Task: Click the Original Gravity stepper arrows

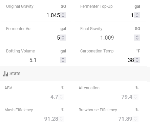Action: point(63,15)
